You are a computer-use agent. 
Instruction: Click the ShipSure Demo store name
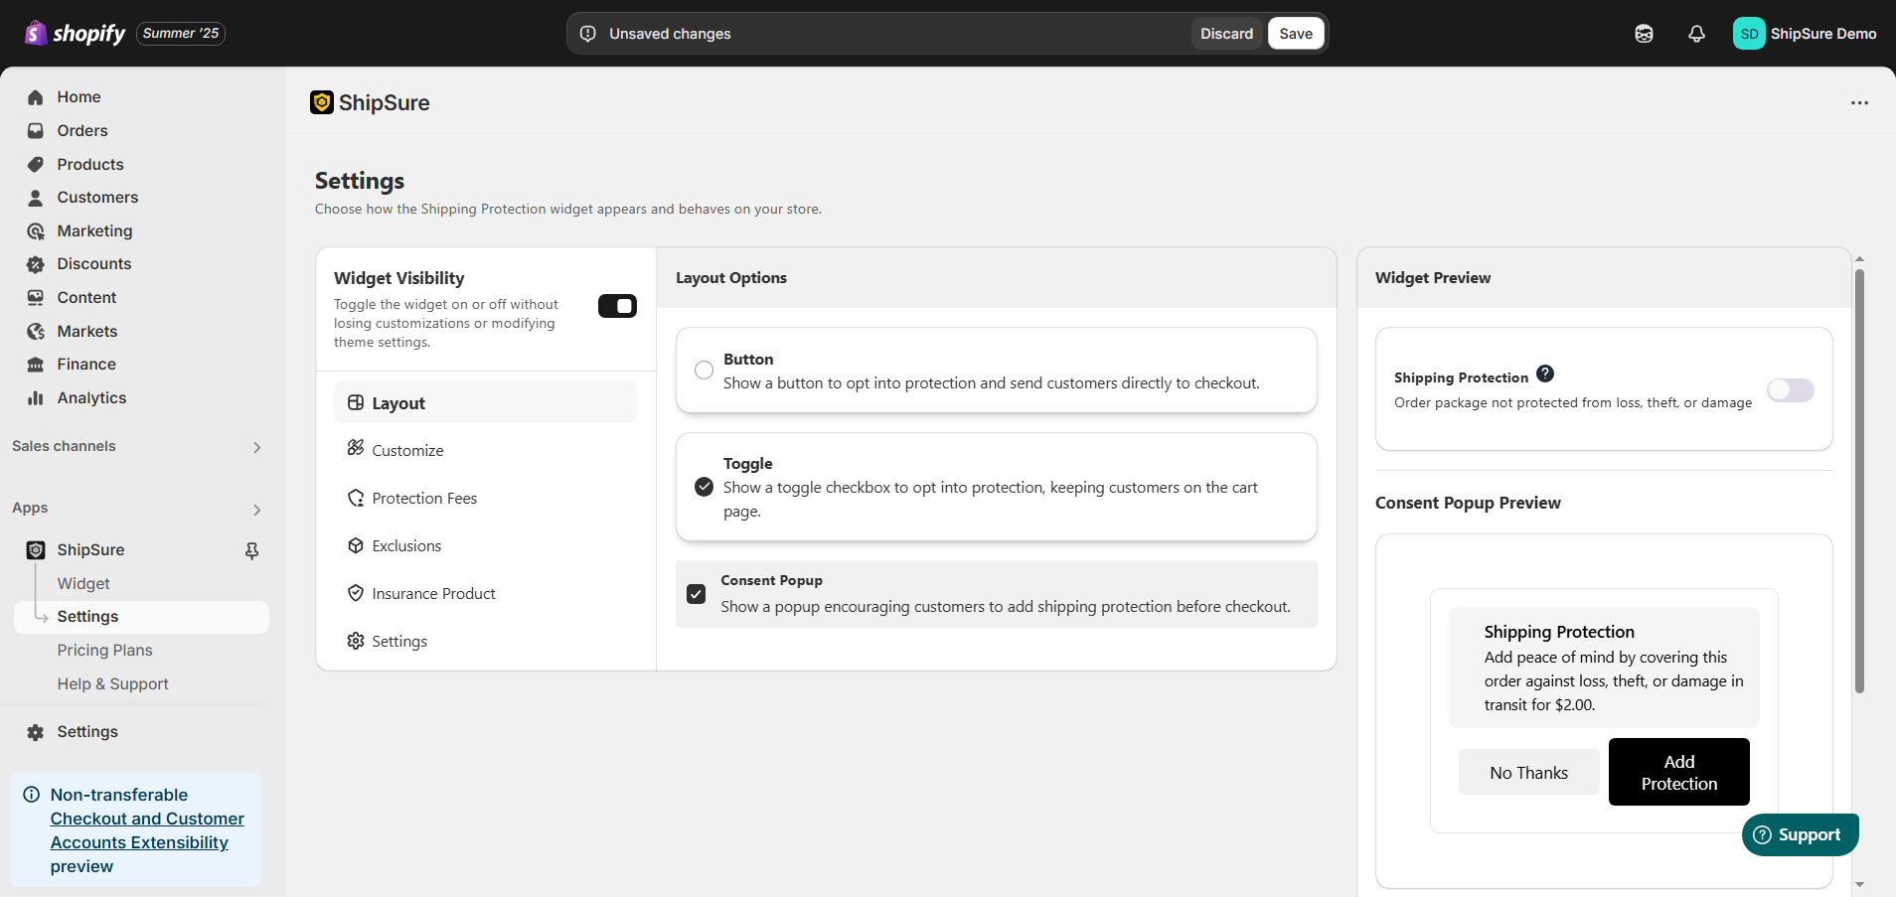pos(1823,34)
